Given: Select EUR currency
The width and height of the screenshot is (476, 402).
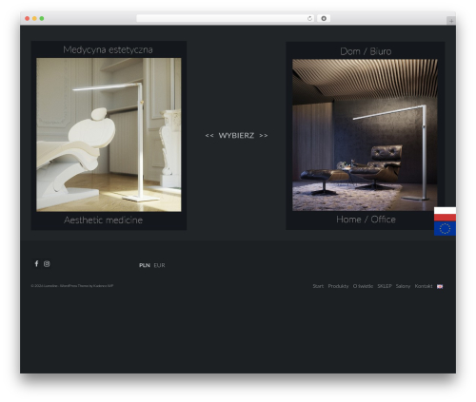Looking at the screenshot, I should point(159,265).
